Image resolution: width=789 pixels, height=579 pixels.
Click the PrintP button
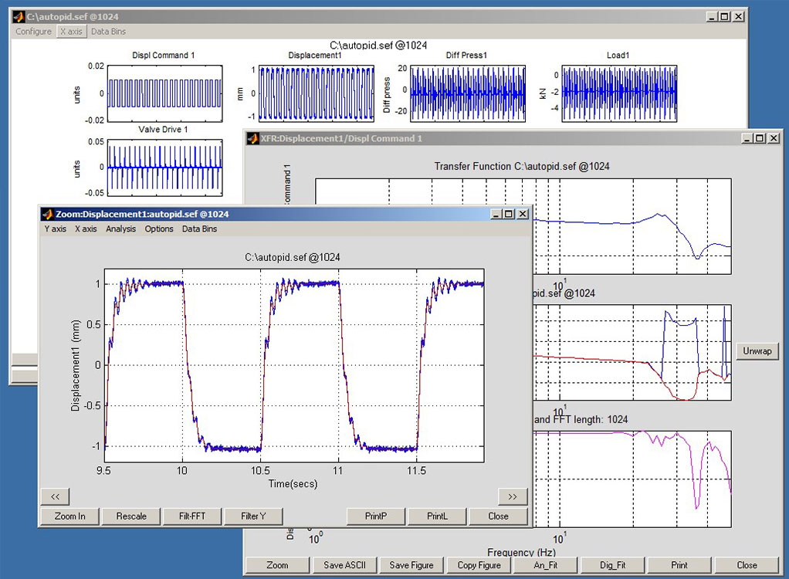tap(375, 516)
